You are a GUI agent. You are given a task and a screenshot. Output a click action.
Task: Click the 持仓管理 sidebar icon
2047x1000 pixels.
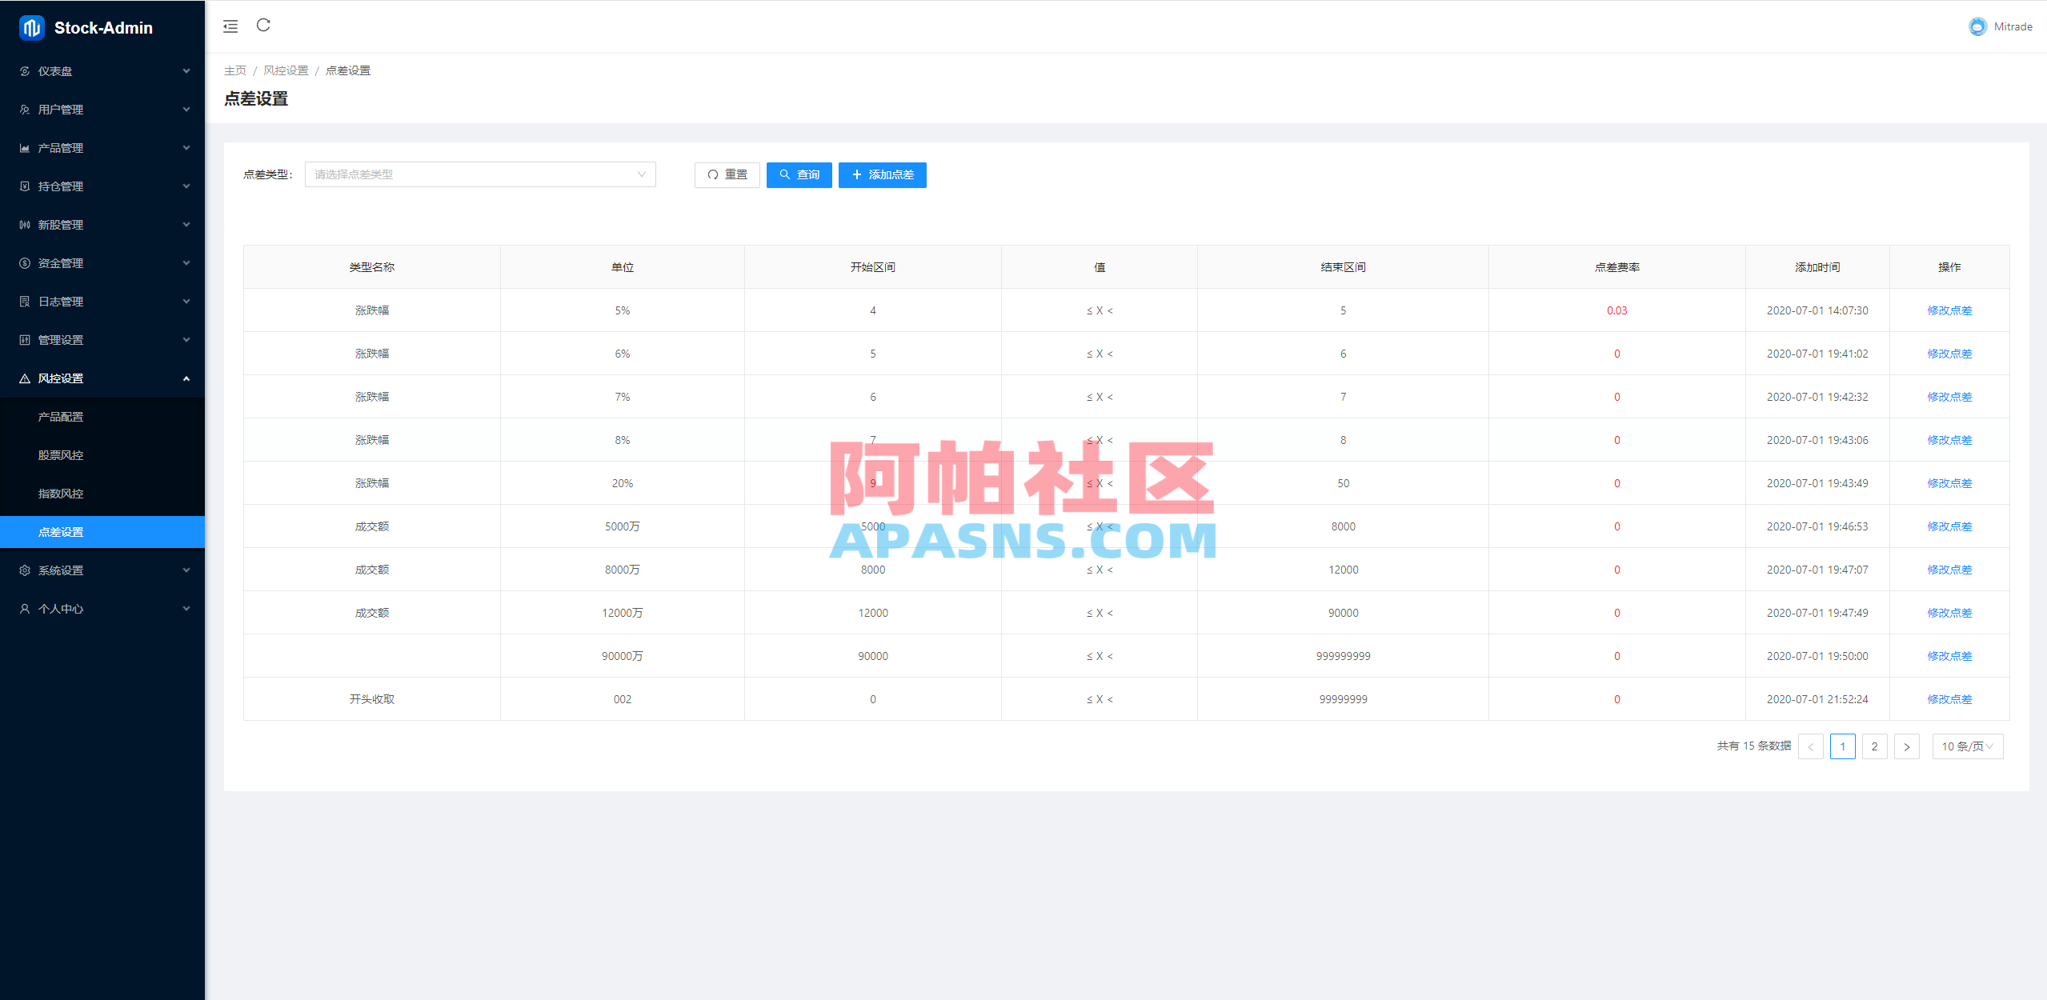click(x=24, y=186)
